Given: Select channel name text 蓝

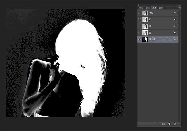Looking at the screenshot, I should tap(150, 32).
